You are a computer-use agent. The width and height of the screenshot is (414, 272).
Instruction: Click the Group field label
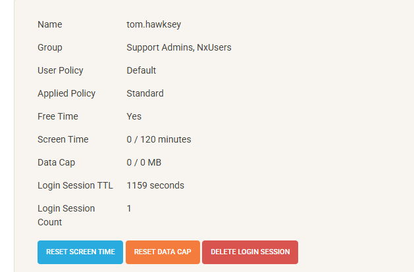pyautogui.click(x=50, y=47)
